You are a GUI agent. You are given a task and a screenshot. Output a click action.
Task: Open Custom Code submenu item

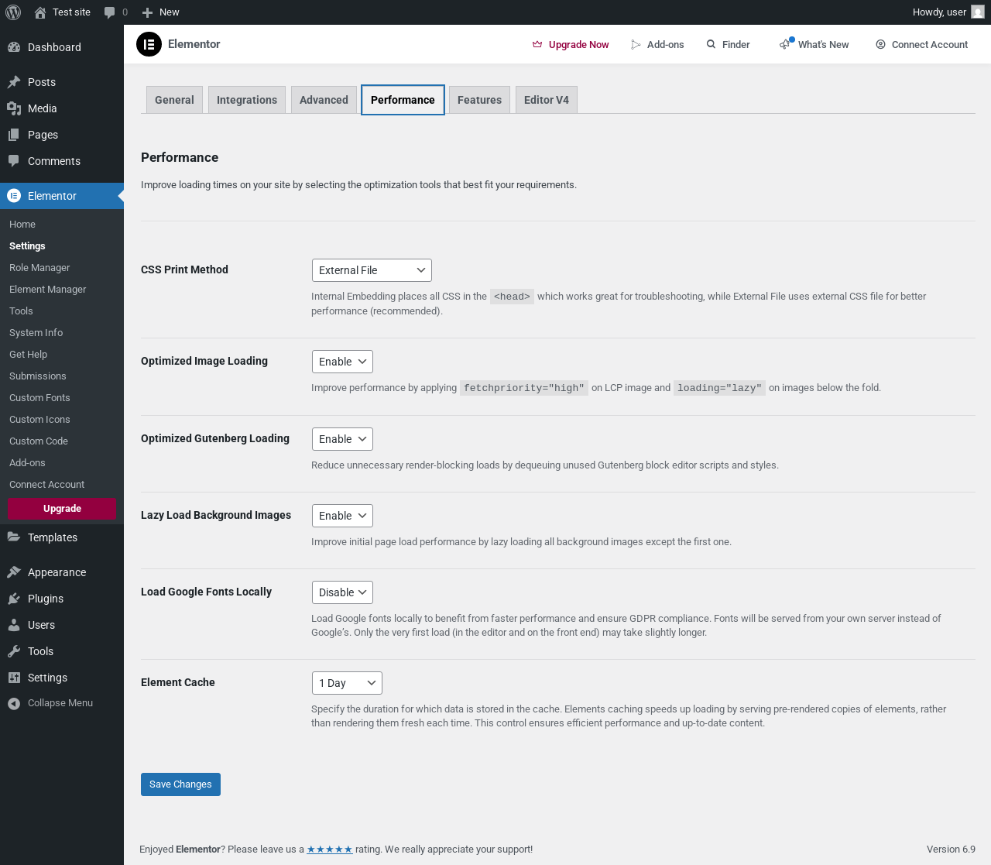click(62, 441)
